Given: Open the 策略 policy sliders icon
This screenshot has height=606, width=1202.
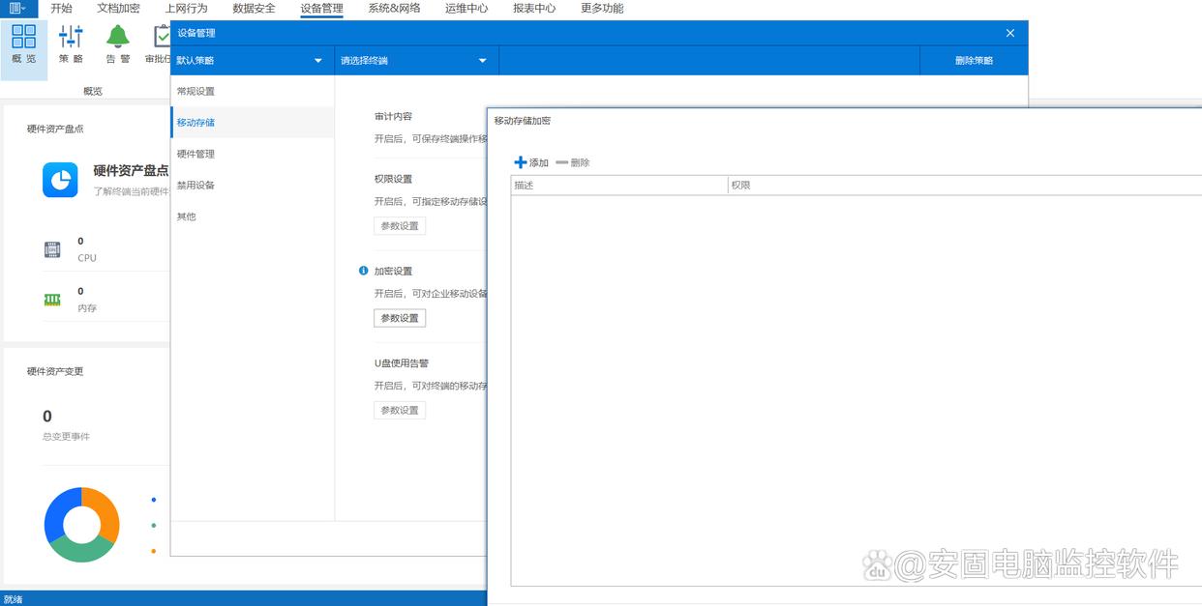Looking at the screenshot, I should coord(71,38).
